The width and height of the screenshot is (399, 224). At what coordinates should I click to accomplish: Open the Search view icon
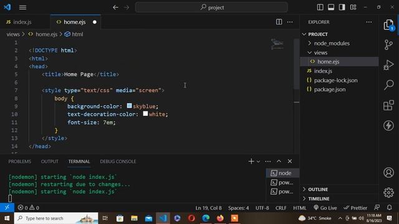click(x=388, y=85)
